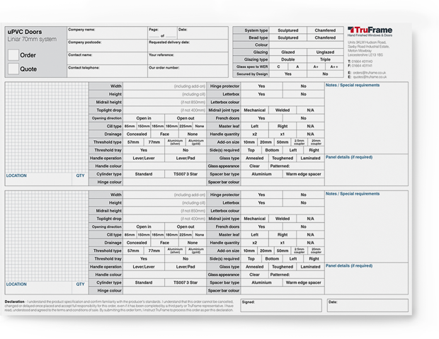Viewport: 439px width, 339px height.
Task: Click the Your reference field
Action: [188, 58]
